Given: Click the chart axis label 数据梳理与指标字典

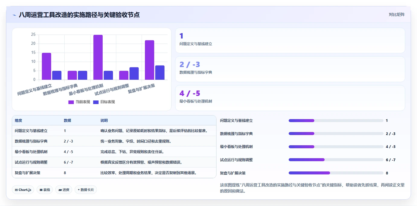Looking at the screenshot, I should click(x=60, y=90).
